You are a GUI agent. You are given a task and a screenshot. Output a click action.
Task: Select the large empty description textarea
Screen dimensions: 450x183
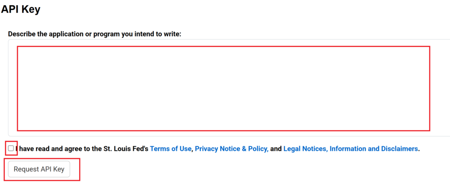click(223, 88)
